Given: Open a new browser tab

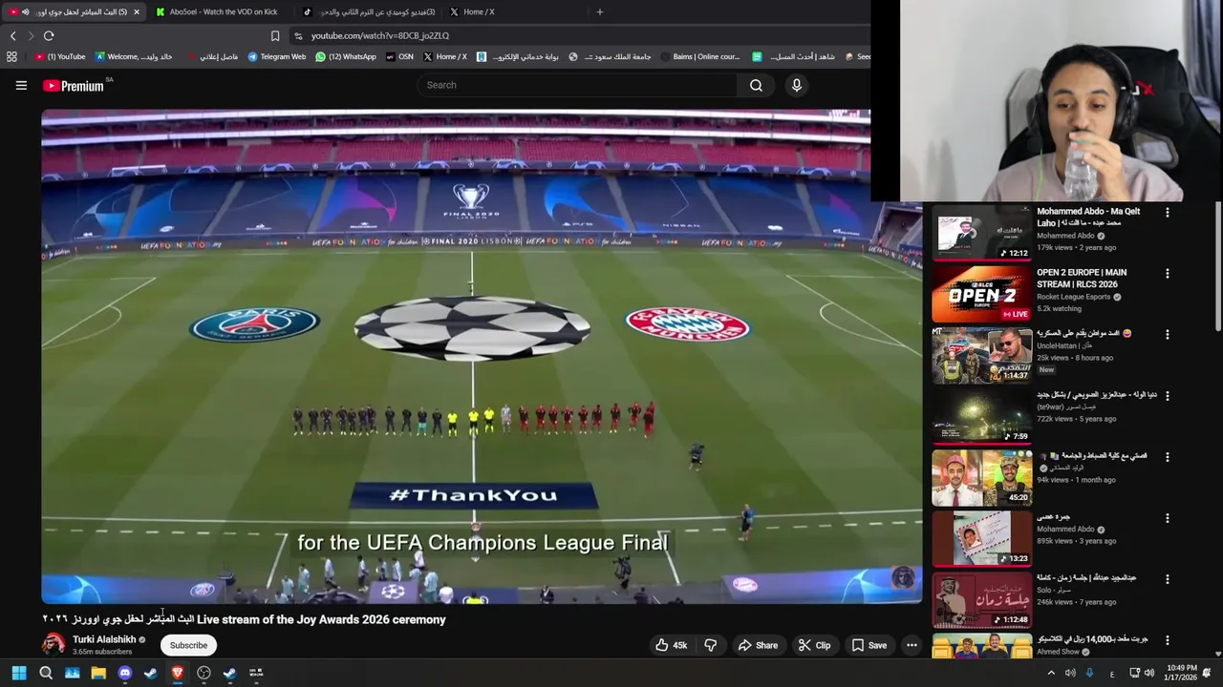Looking at the screenshot, I should (600, 11).
